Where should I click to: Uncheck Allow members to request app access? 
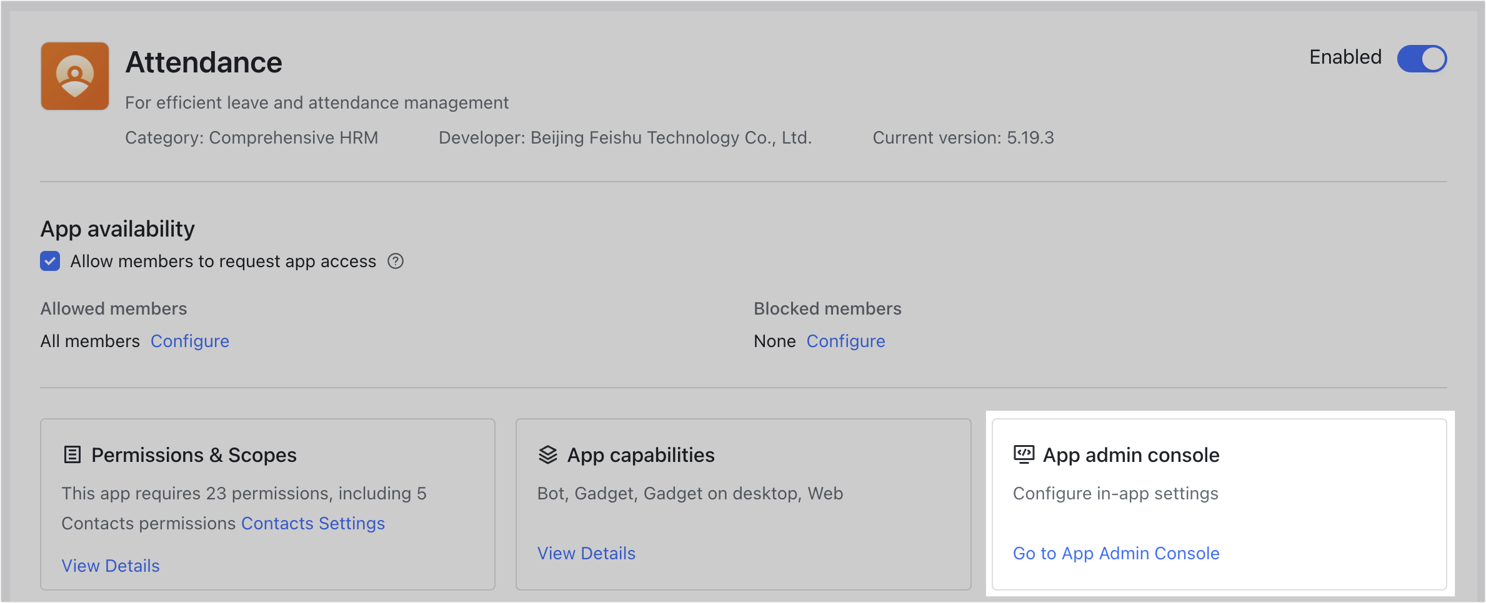50,261
